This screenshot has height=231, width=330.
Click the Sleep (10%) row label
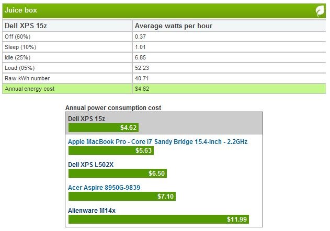[20, 47]
